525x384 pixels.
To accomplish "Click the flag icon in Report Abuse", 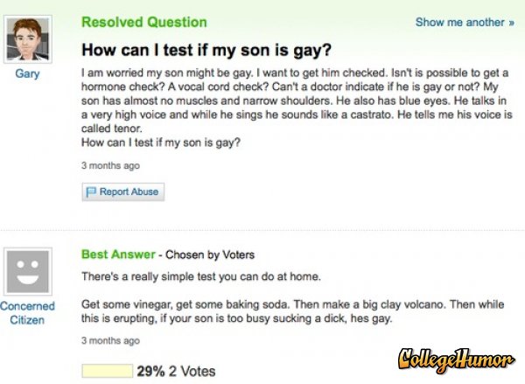I will tap(91, 192).
